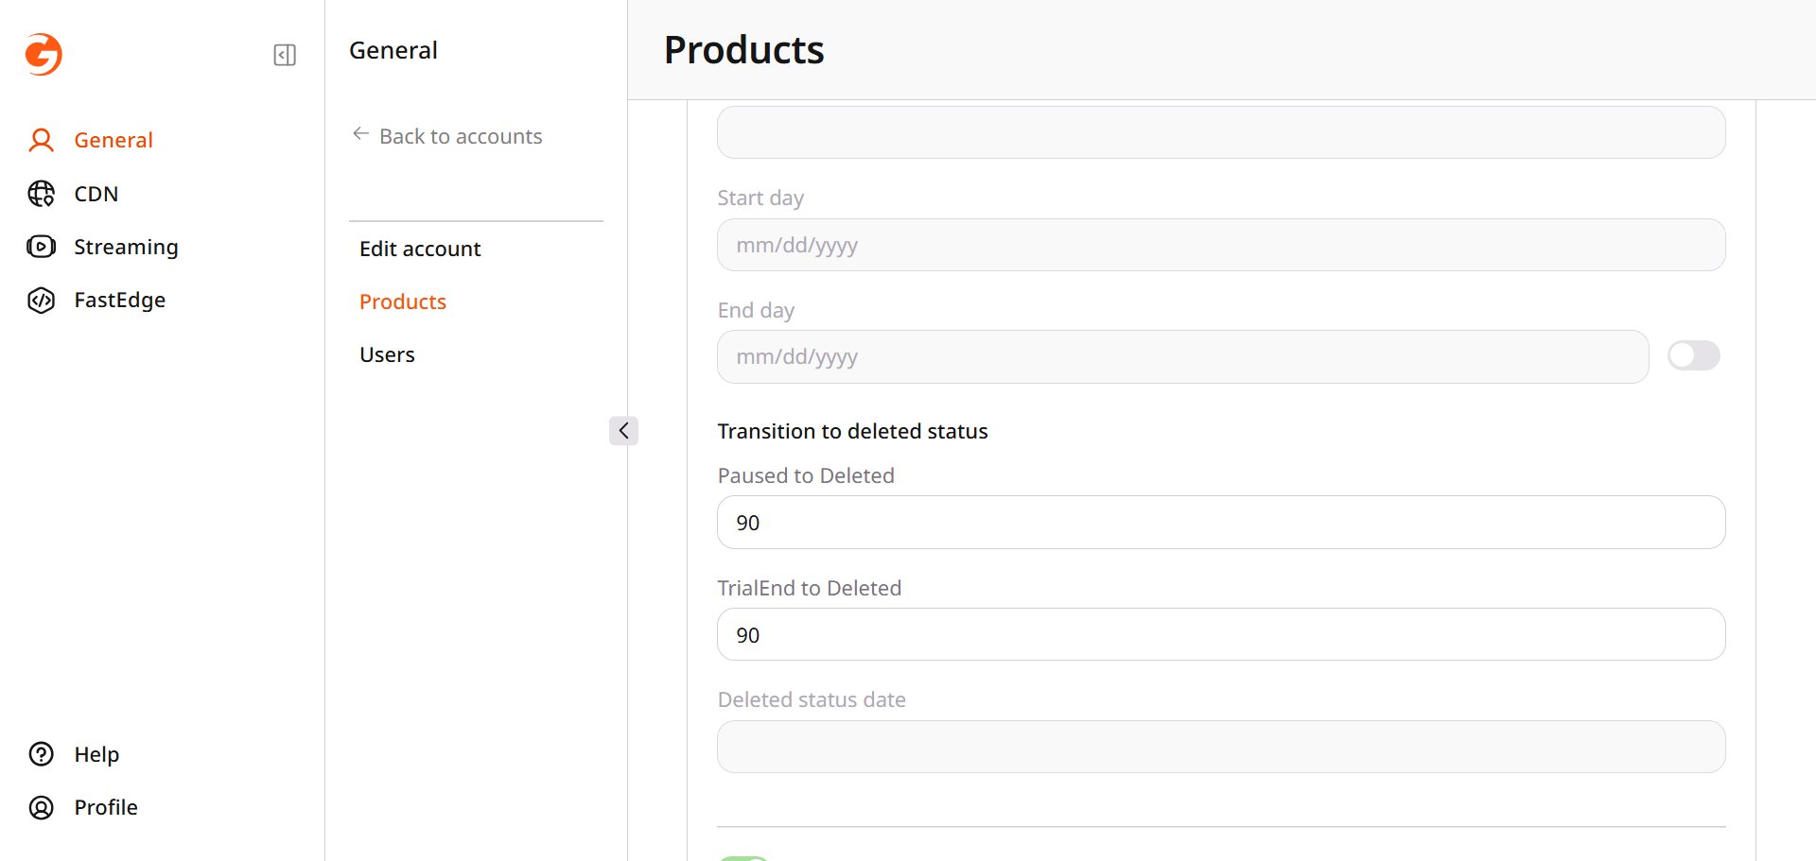Click the Products page title

[x=743, y=50]
